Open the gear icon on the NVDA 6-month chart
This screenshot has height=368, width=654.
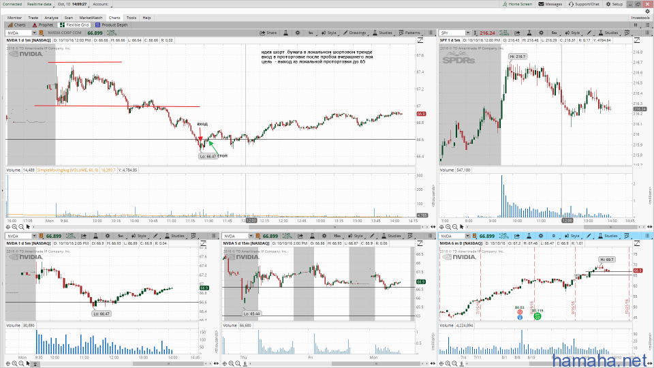click(540, 236)
